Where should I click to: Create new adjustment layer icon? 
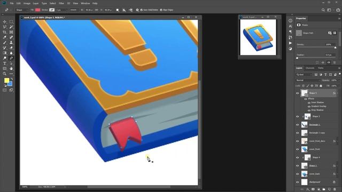(x=318, y=189)
